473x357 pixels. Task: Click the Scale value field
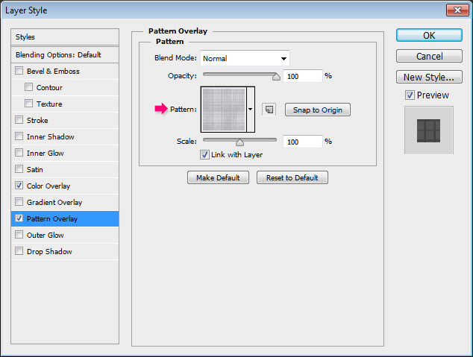303,142
